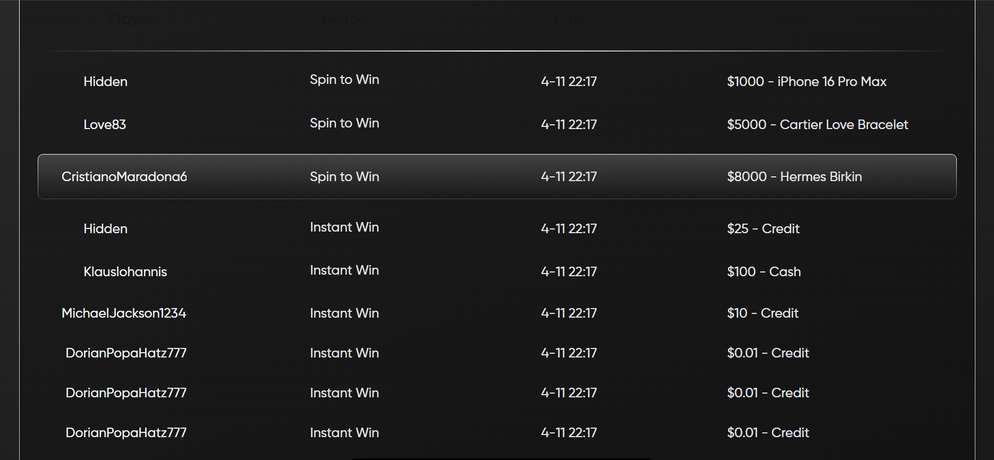
Task: Click the Spin to Win game label
Action: click(344, 79)
